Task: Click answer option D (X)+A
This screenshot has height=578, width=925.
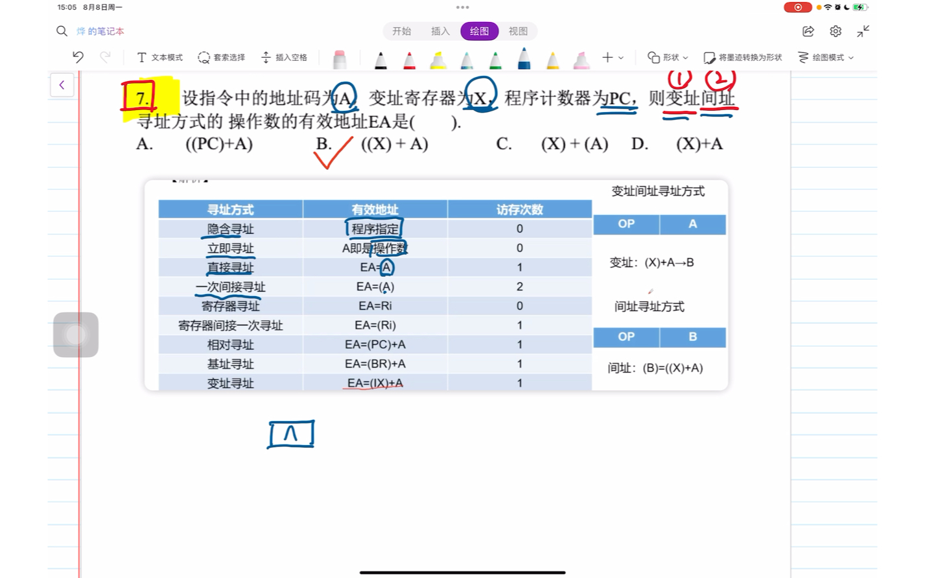Action: (x=677, y=144)
